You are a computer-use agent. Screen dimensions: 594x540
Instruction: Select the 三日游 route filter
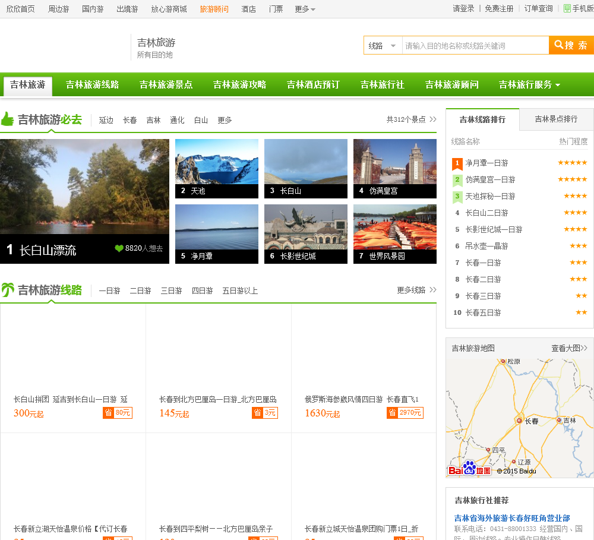tap(171, 290)
